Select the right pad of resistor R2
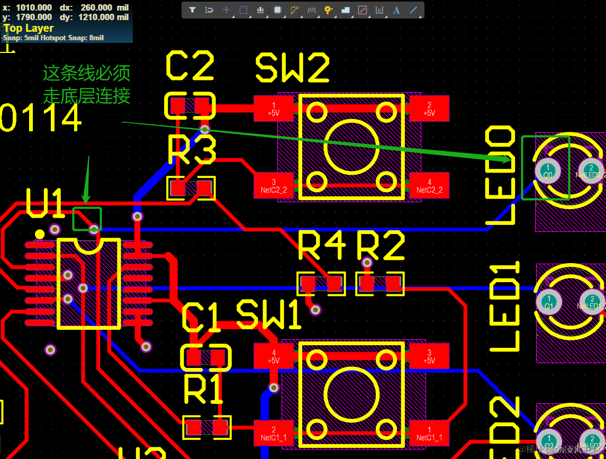Screen dimensions: 606x459 pyautogui.click(x=394, y=284)
